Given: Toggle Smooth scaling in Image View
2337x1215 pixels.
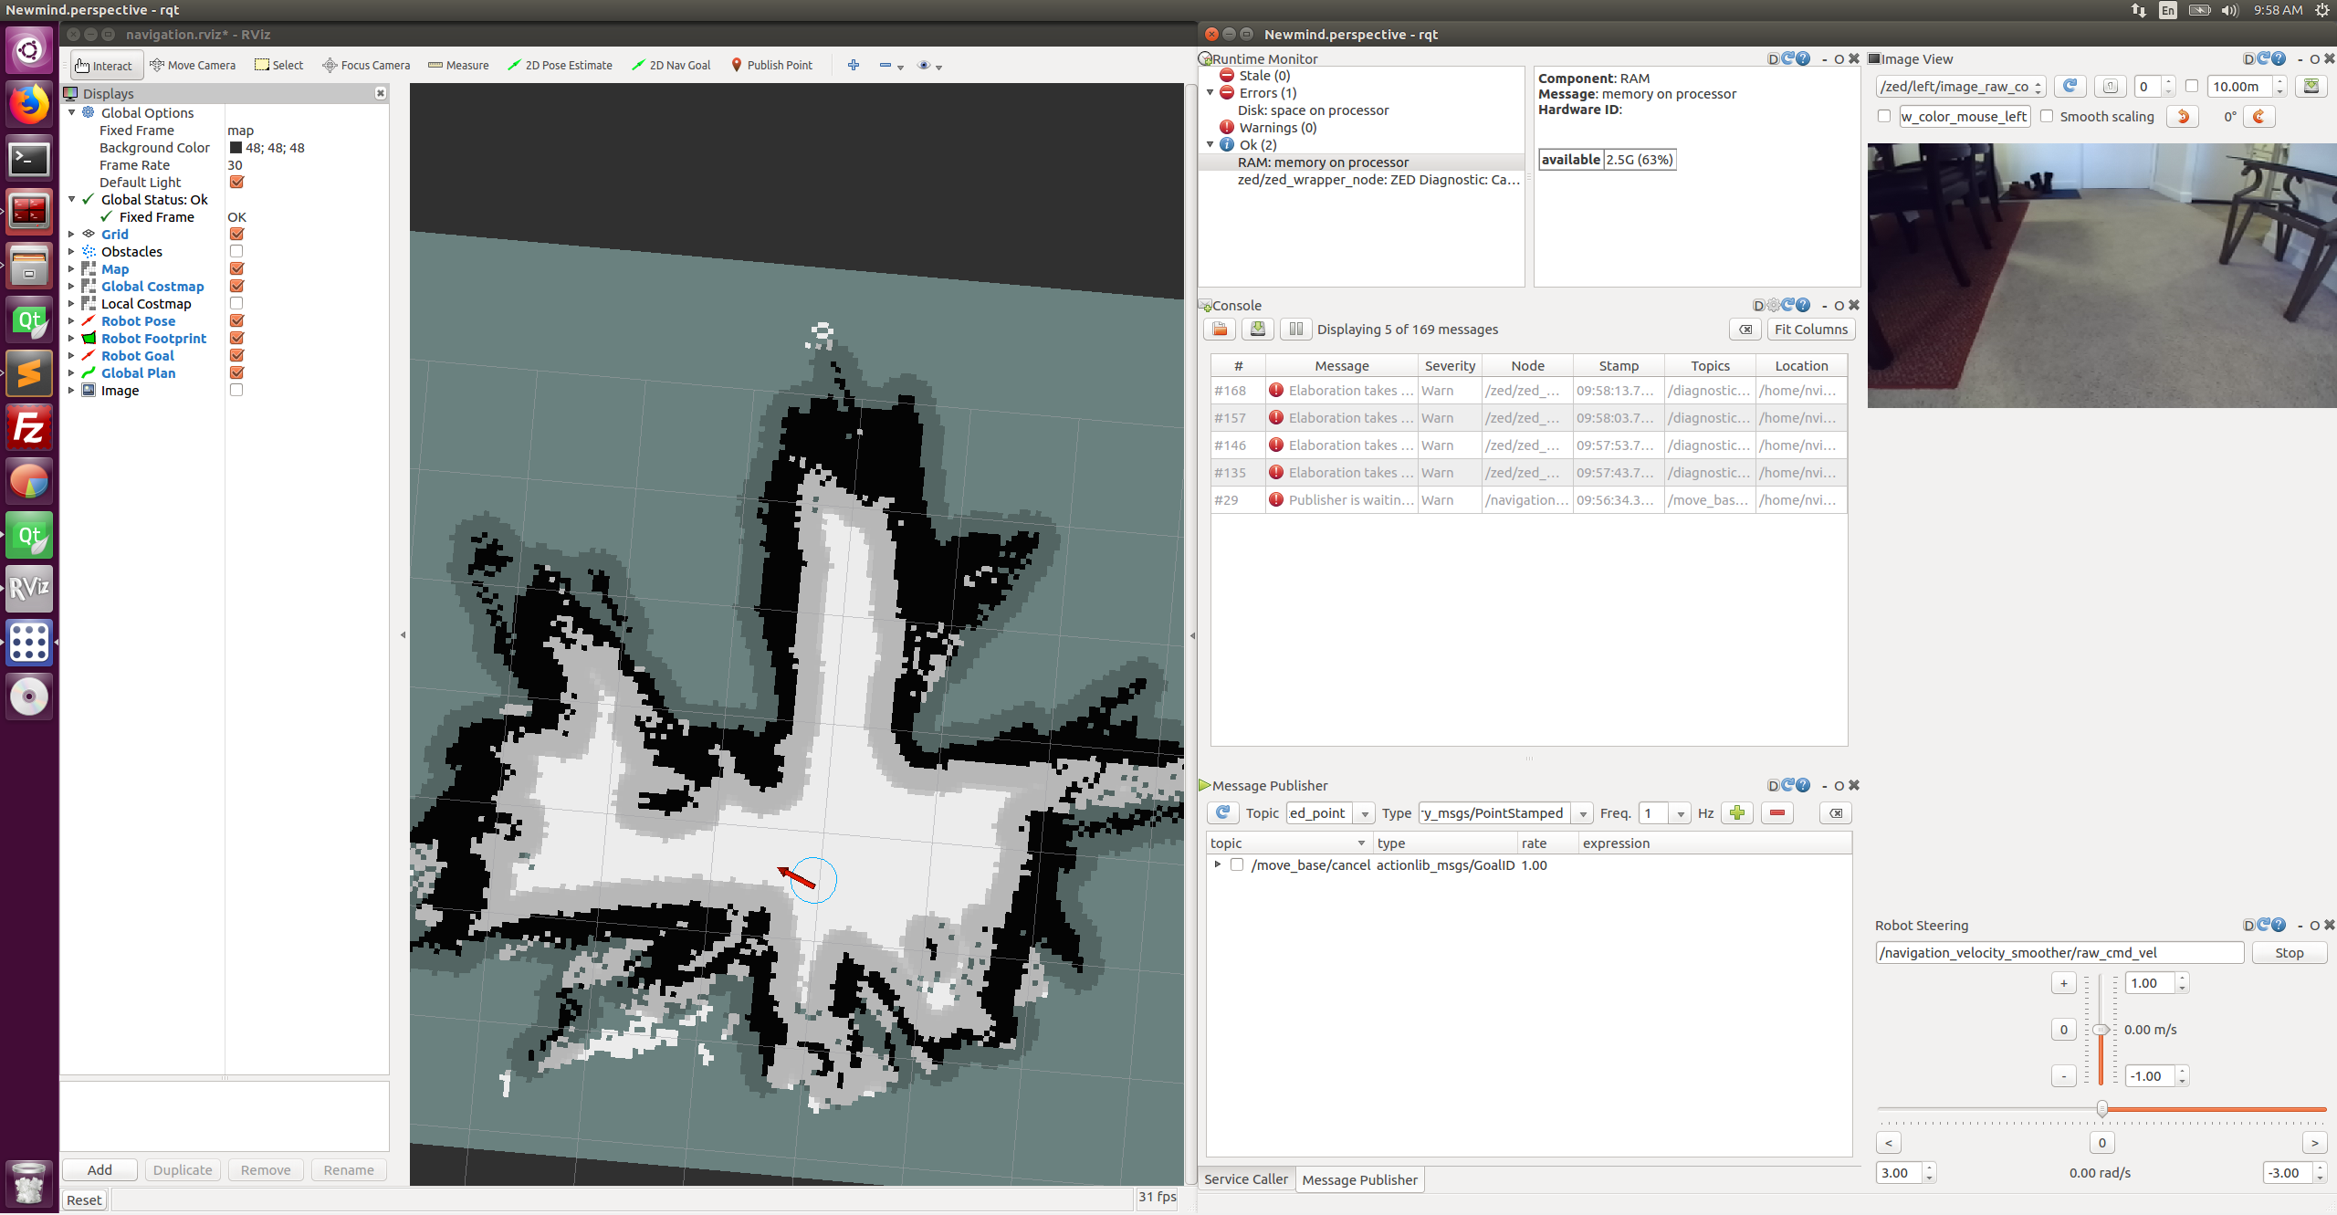Looking at the screenshot, I should click(x=2047, y=116).
